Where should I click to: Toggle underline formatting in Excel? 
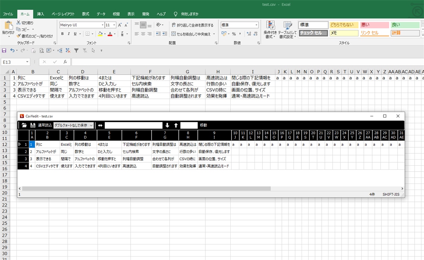click(75, 34)
